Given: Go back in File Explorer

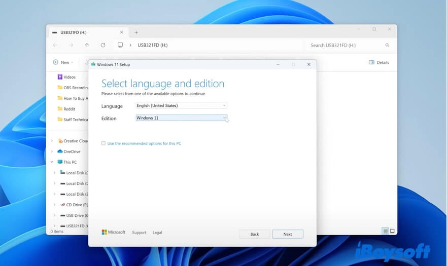Looking at the screenshot, I should 55,45.
